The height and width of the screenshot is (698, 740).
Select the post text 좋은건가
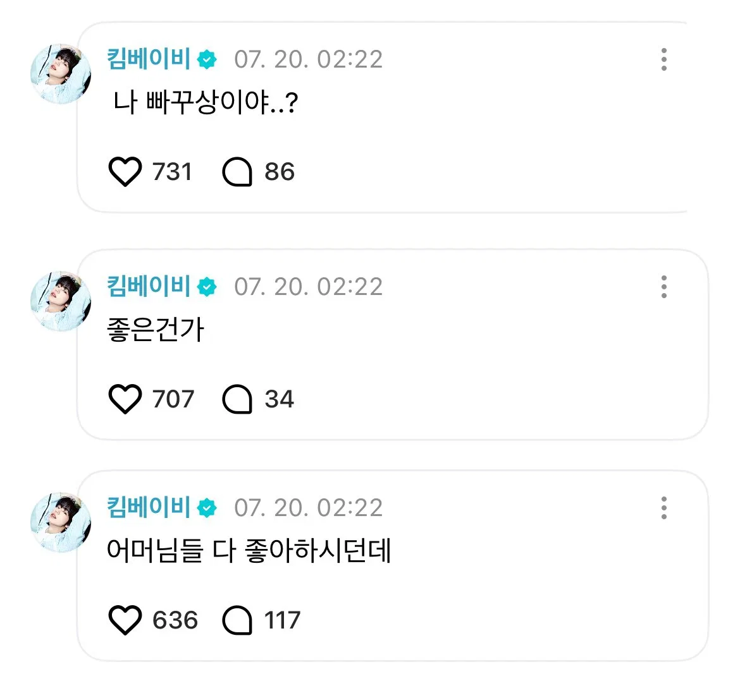(x=155, y=330)
